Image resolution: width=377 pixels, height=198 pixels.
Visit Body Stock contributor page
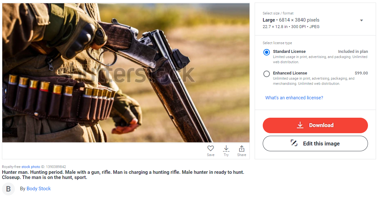pos(38,189)
